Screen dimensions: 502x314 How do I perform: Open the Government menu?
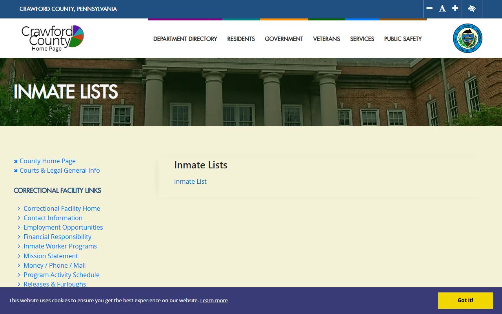(284, 39)
